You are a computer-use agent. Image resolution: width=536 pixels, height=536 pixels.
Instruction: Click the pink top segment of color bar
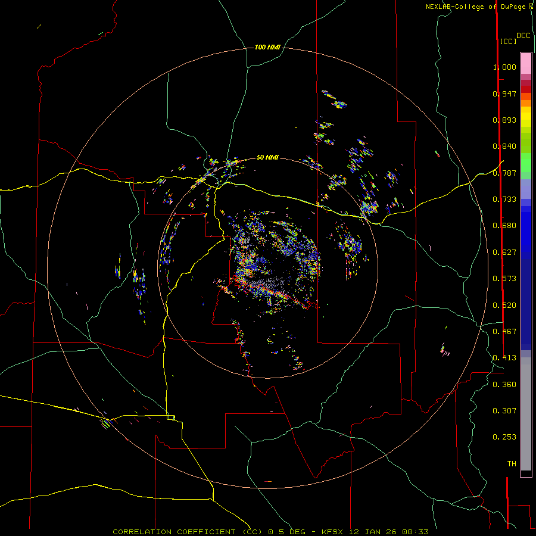coord(526,63)
